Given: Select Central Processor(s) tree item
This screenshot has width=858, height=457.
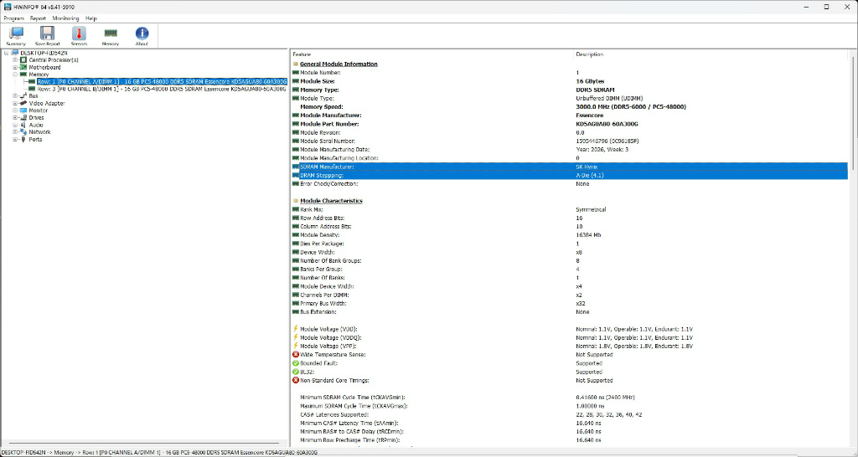Looking at the screenshot, I should click(54, 60).
